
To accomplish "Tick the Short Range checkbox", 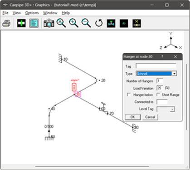I will [x=158, y=95].
